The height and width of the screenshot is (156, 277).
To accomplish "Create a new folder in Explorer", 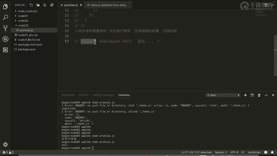I will click(38, 5).
